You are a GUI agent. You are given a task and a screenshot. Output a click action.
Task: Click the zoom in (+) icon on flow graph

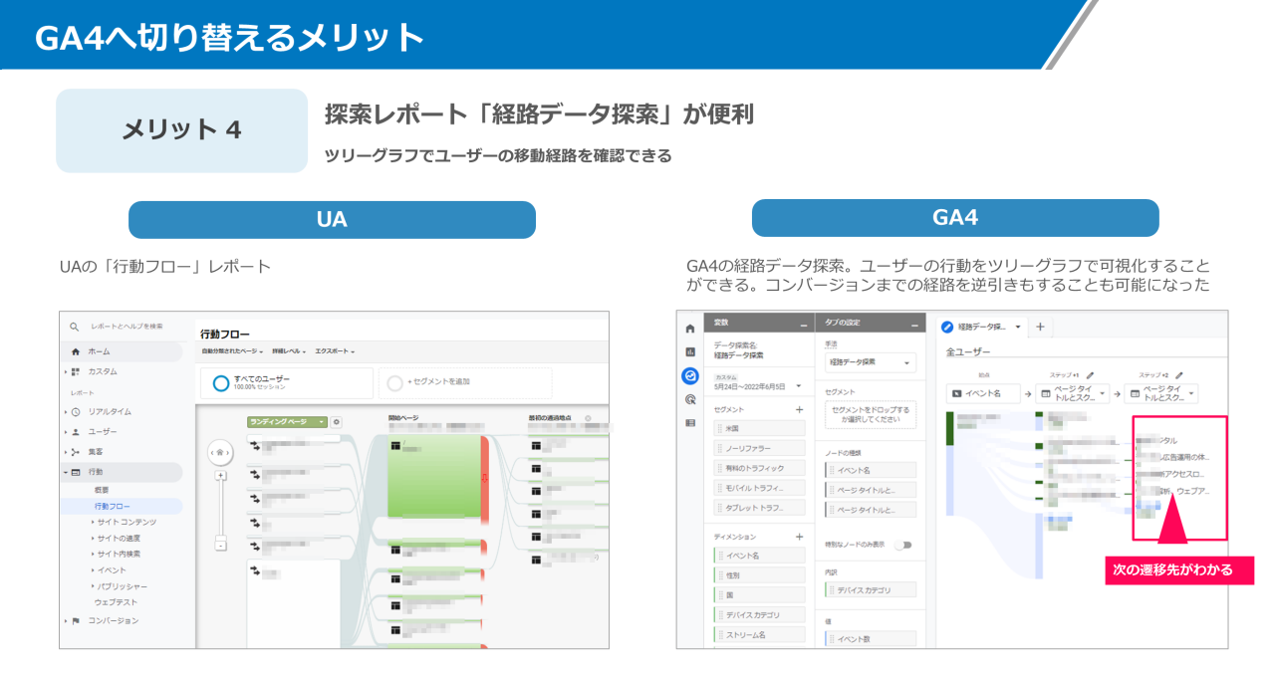coord(221,475)
